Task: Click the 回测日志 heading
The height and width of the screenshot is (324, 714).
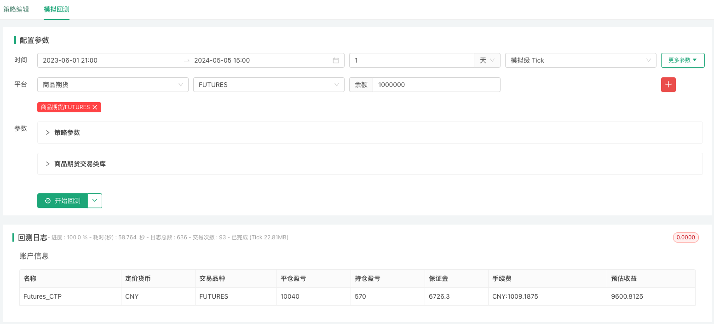Action: [33, 237]
